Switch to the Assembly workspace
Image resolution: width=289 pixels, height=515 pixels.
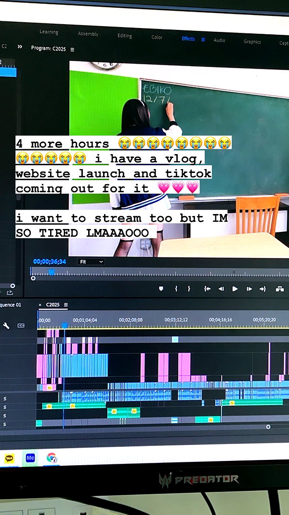(88, 34)
